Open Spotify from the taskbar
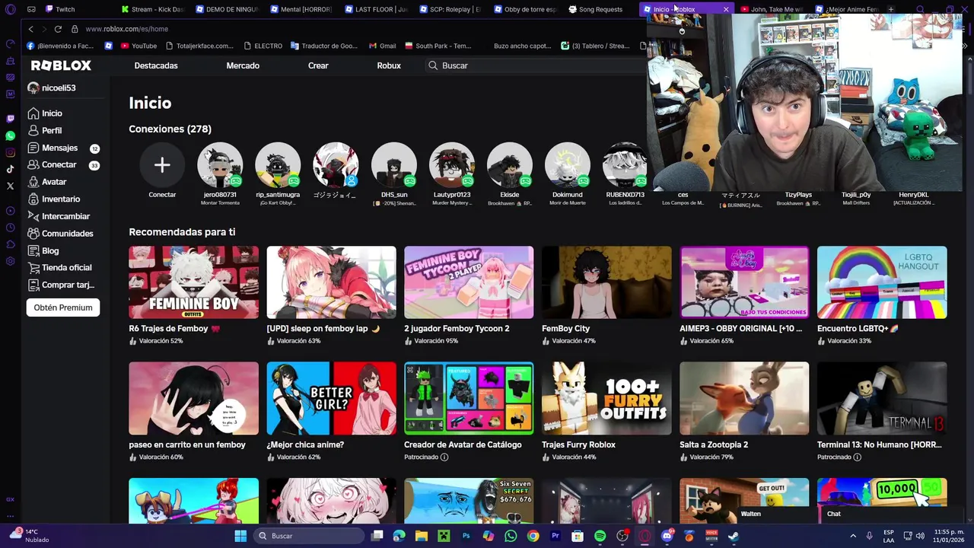The height and width of the screenshot is (548, 974). point(600,536)
